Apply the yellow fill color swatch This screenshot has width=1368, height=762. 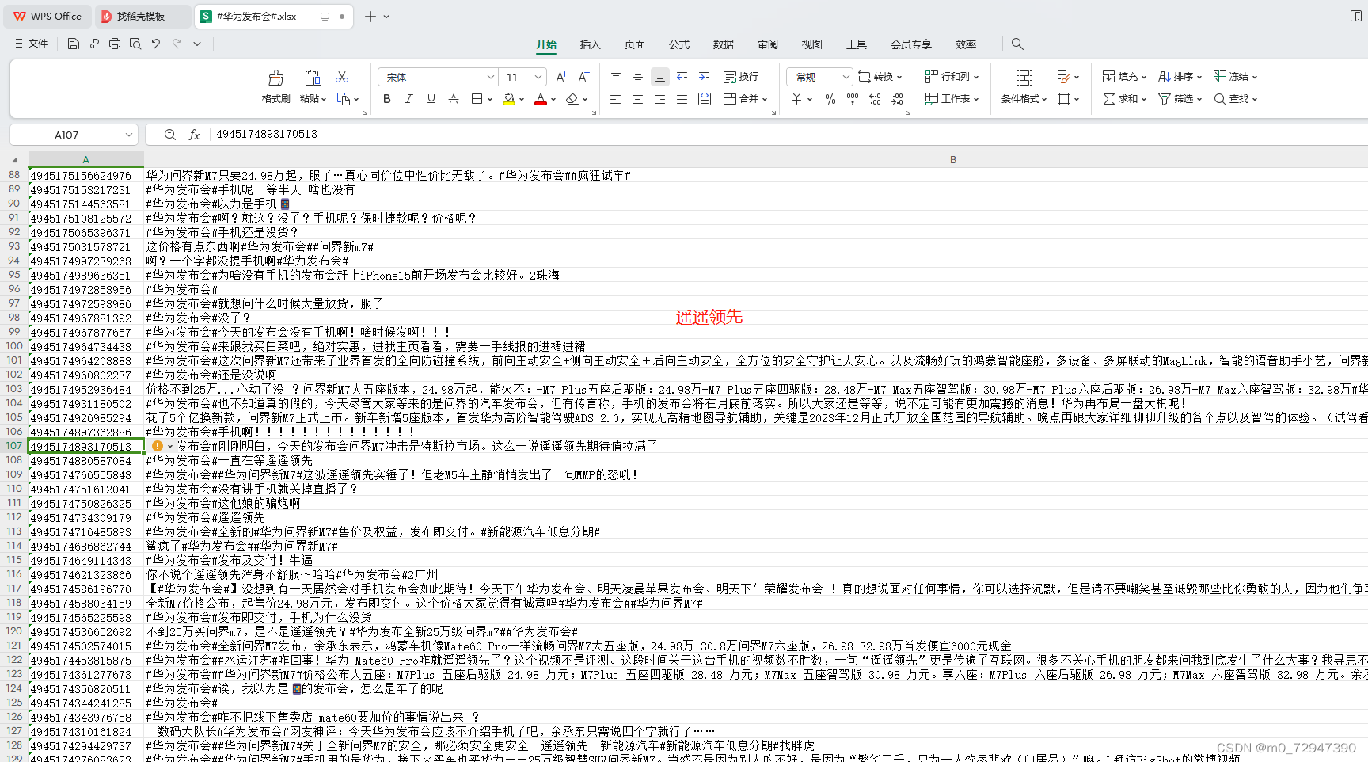[509, 99]
